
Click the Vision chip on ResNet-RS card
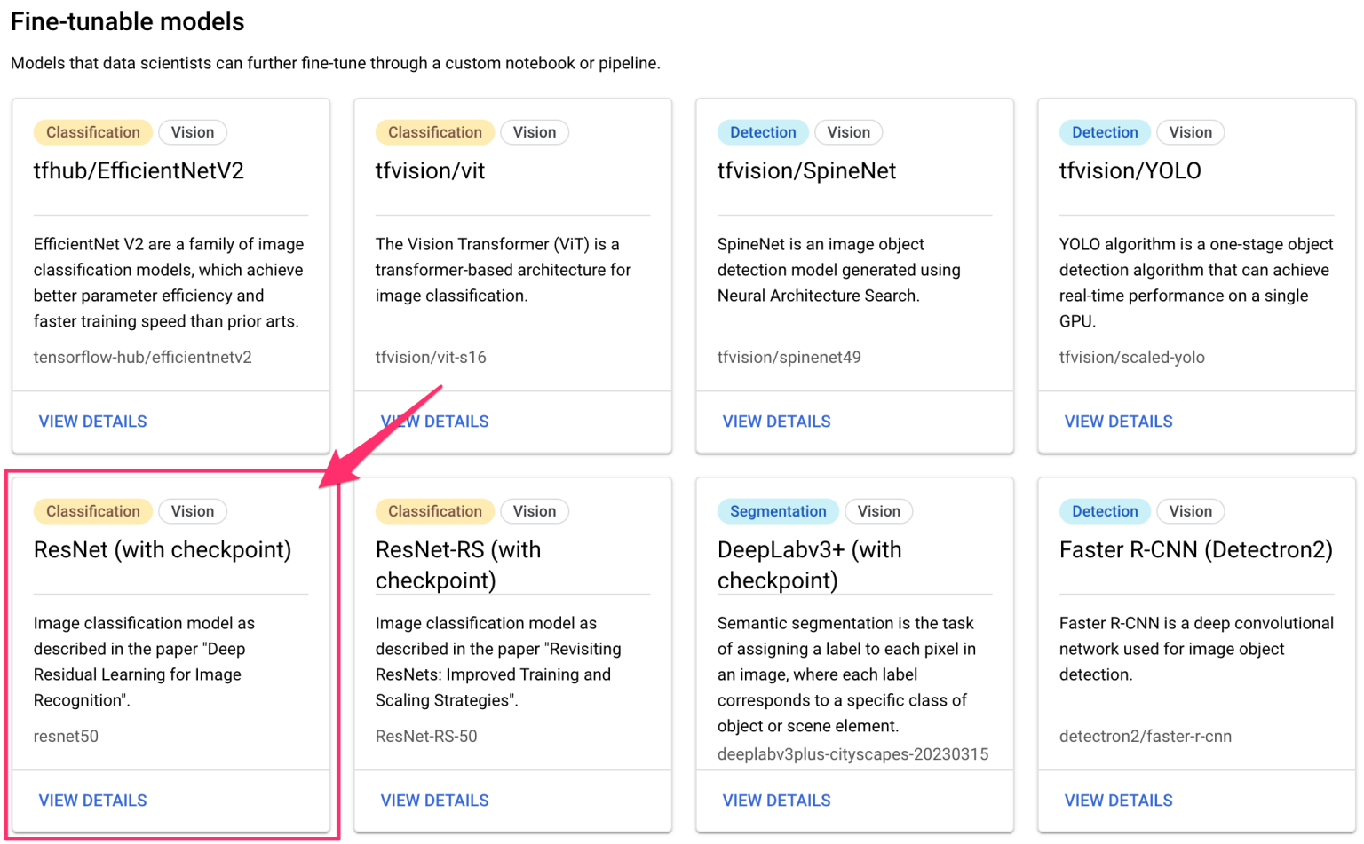click(x=534, y=511)
